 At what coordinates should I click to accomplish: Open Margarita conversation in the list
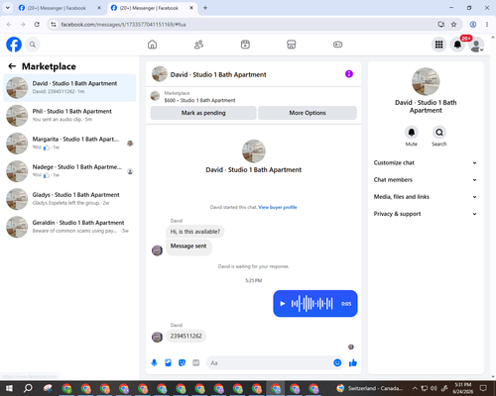pos(69,144)
